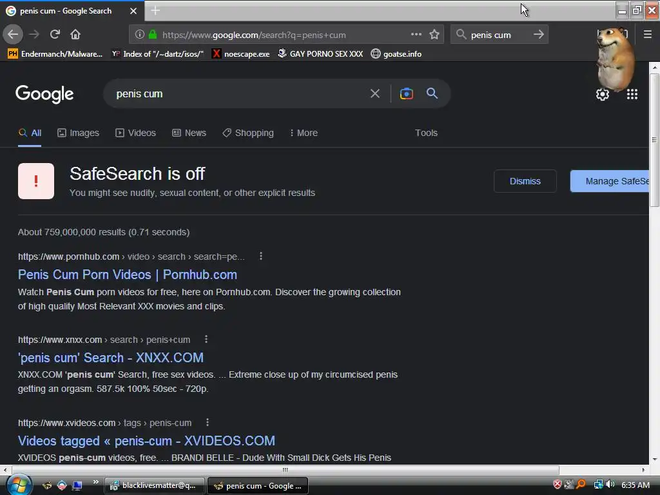Show site information icon in address bar
Viewport: 660px width, 495px height.
(140, 34)
